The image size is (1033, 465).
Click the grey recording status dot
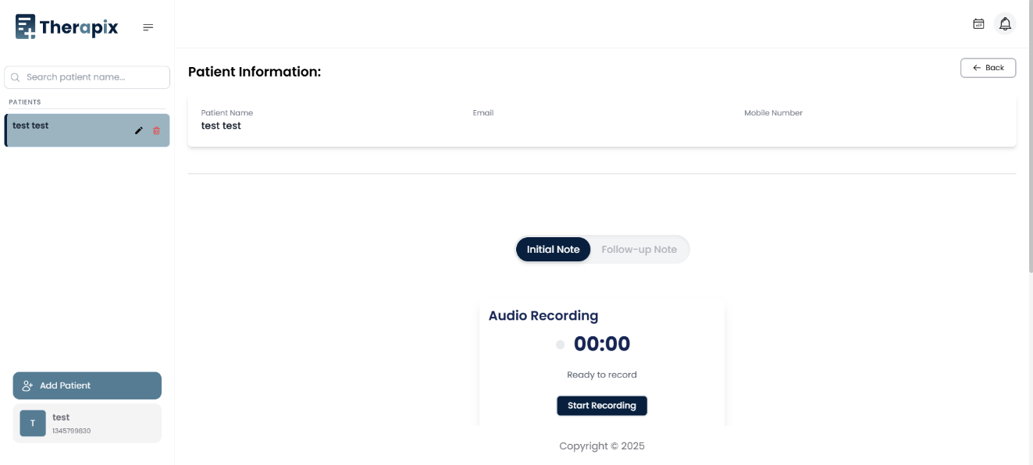560,344
